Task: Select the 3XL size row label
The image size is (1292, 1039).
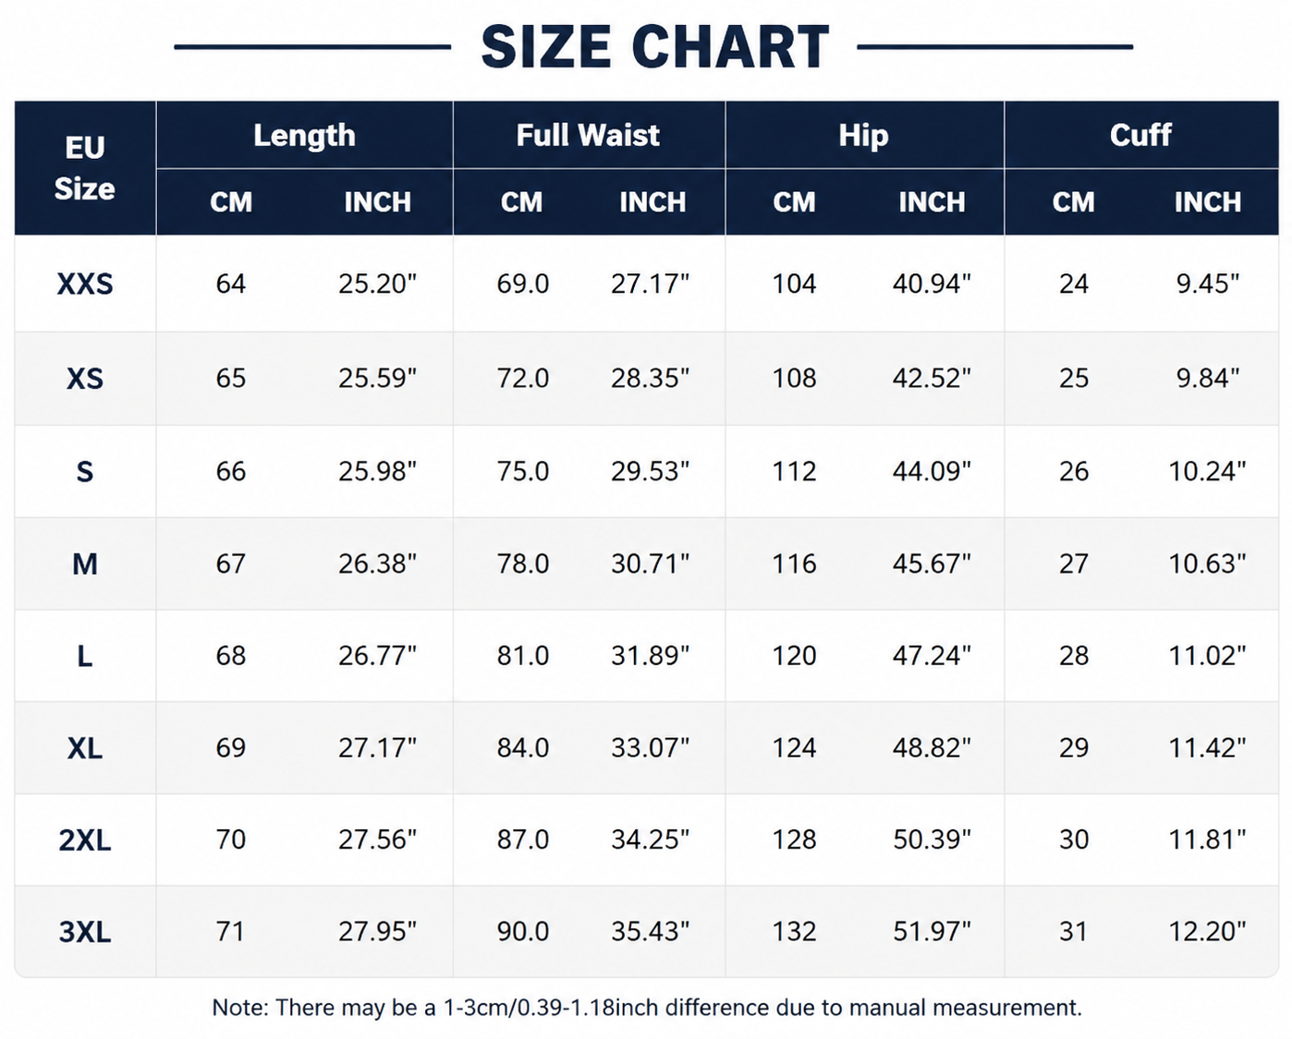Action: point(85,932)
